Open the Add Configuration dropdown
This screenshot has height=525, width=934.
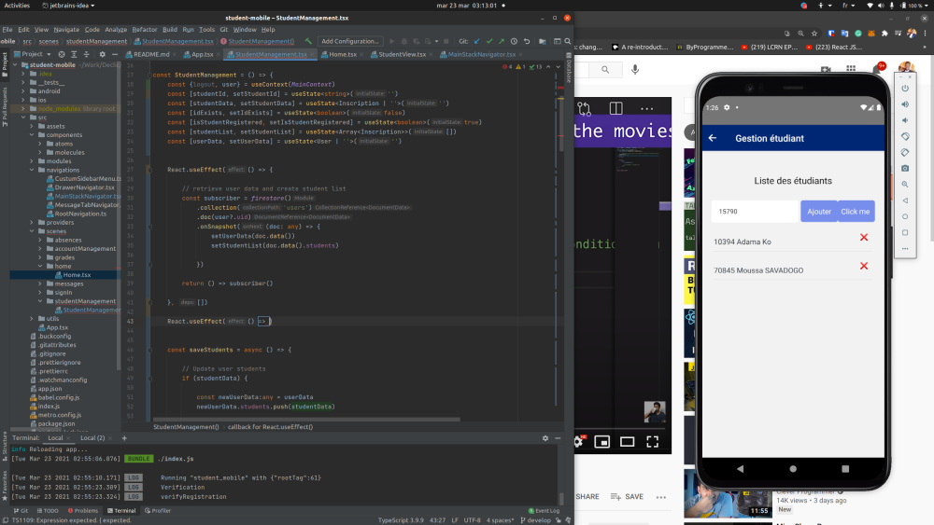(349, 41)
